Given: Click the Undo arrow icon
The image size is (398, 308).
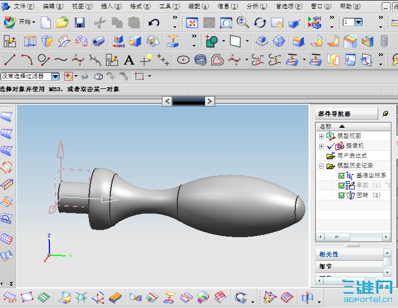Looking at the screenshot, I should 154,23.
